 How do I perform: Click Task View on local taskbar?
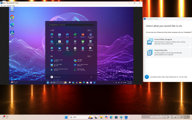pyautogui.click(x=96, y=117)
